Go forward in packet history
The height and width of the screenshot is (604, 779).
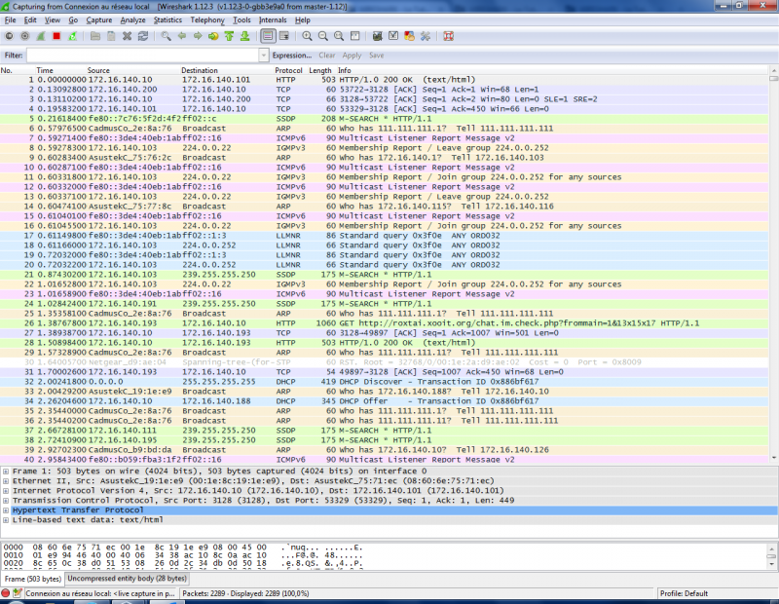pos(198,36)
